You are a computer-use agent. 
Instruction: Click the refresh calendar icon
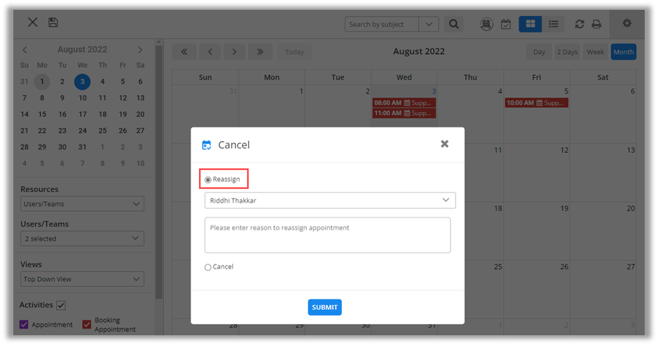click(x=580, y=24)
